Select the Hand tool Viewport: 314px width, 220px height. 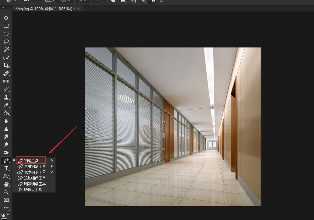(x=6, y=184)
